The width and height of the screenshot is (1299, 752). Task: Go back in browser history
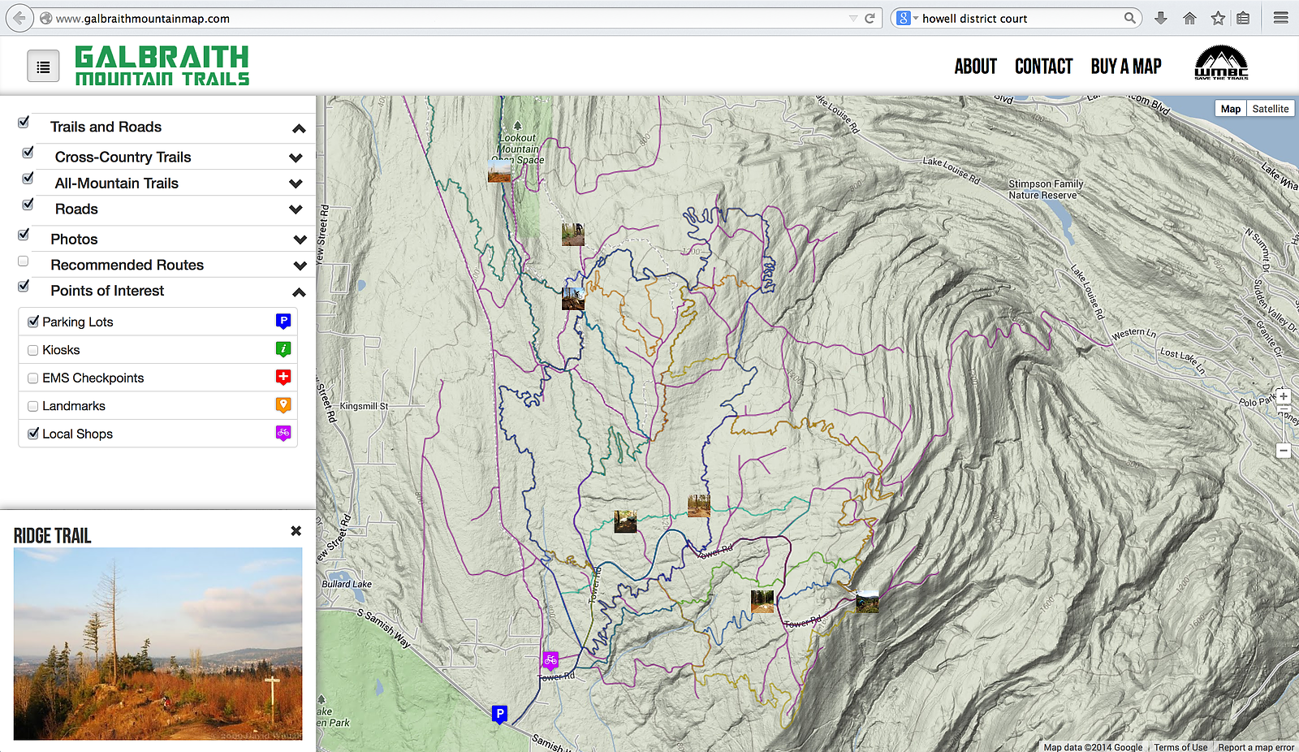tap(19, 18)
